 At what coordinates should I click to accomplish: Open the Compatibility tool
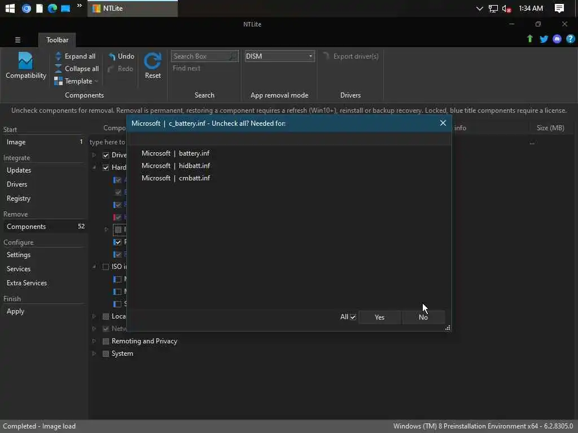click(x=26, y=65)
